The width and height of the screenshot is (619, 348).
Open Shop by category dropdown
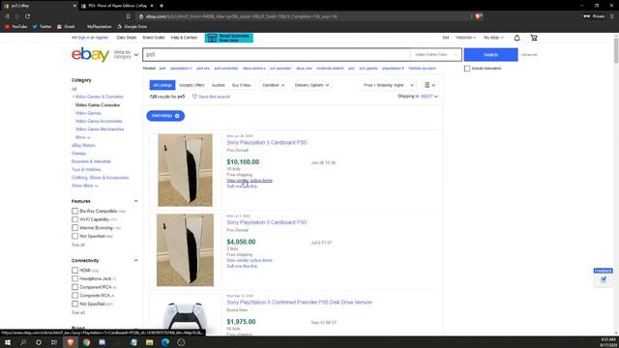[126, 54]
